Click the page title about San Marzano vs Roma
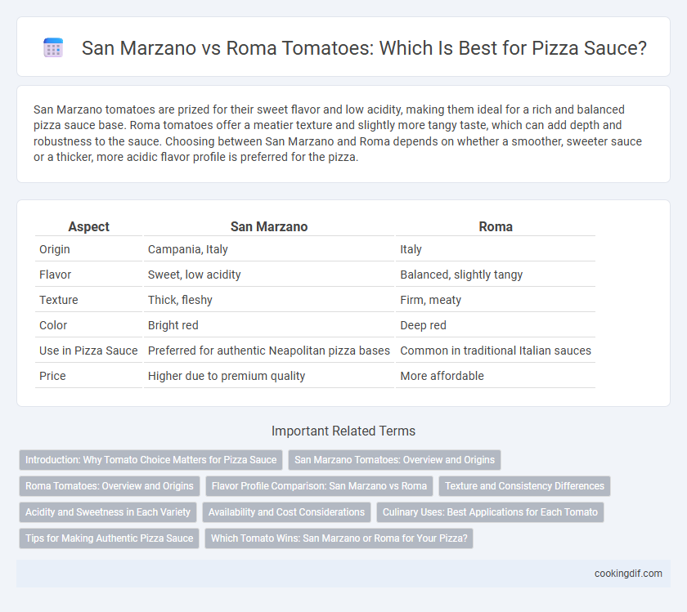The height and width of the screenshot is (612, 687). tap(364, 47)
